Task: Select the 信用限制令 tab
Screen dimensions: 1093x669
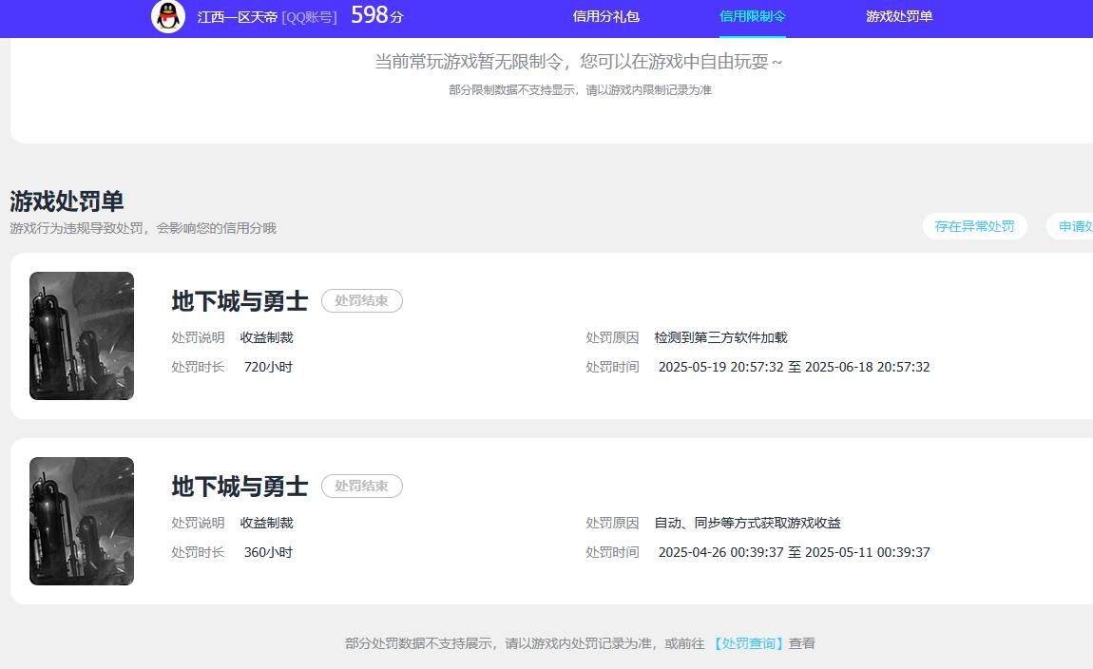Action: [x=753, y=16]
